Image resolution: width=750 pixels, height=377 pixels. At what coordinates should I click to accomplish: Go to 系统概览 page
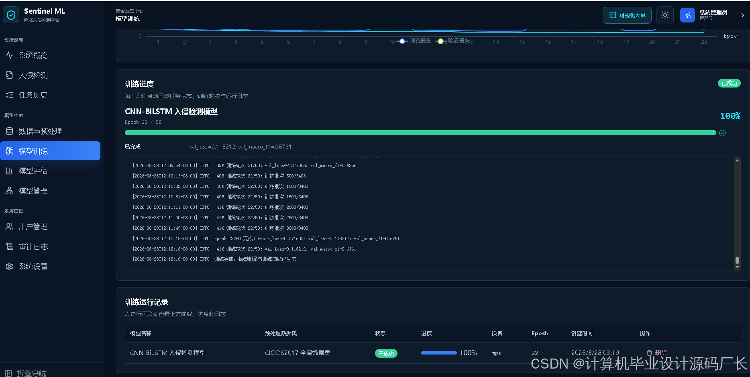[50, 55]
